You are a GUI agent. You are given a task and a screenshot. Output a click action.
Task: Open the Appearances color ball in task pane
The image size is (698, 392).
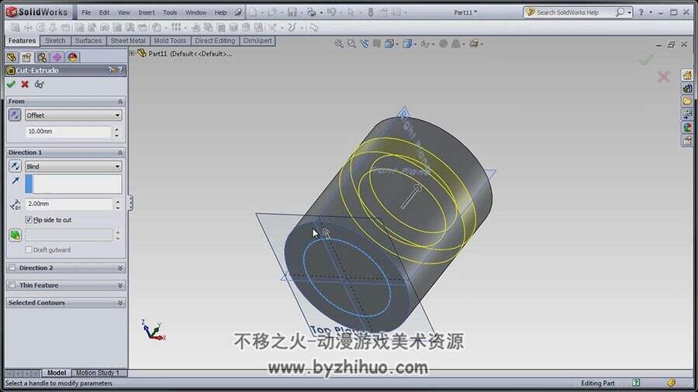tap(687, 128)
